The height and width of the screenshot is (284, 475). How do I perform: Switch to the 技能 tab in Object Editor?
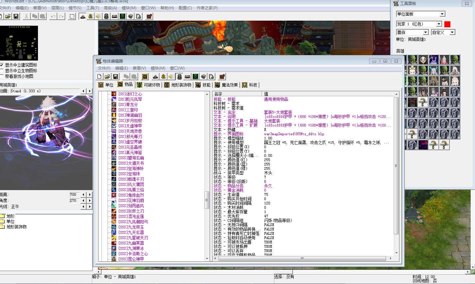203,85
